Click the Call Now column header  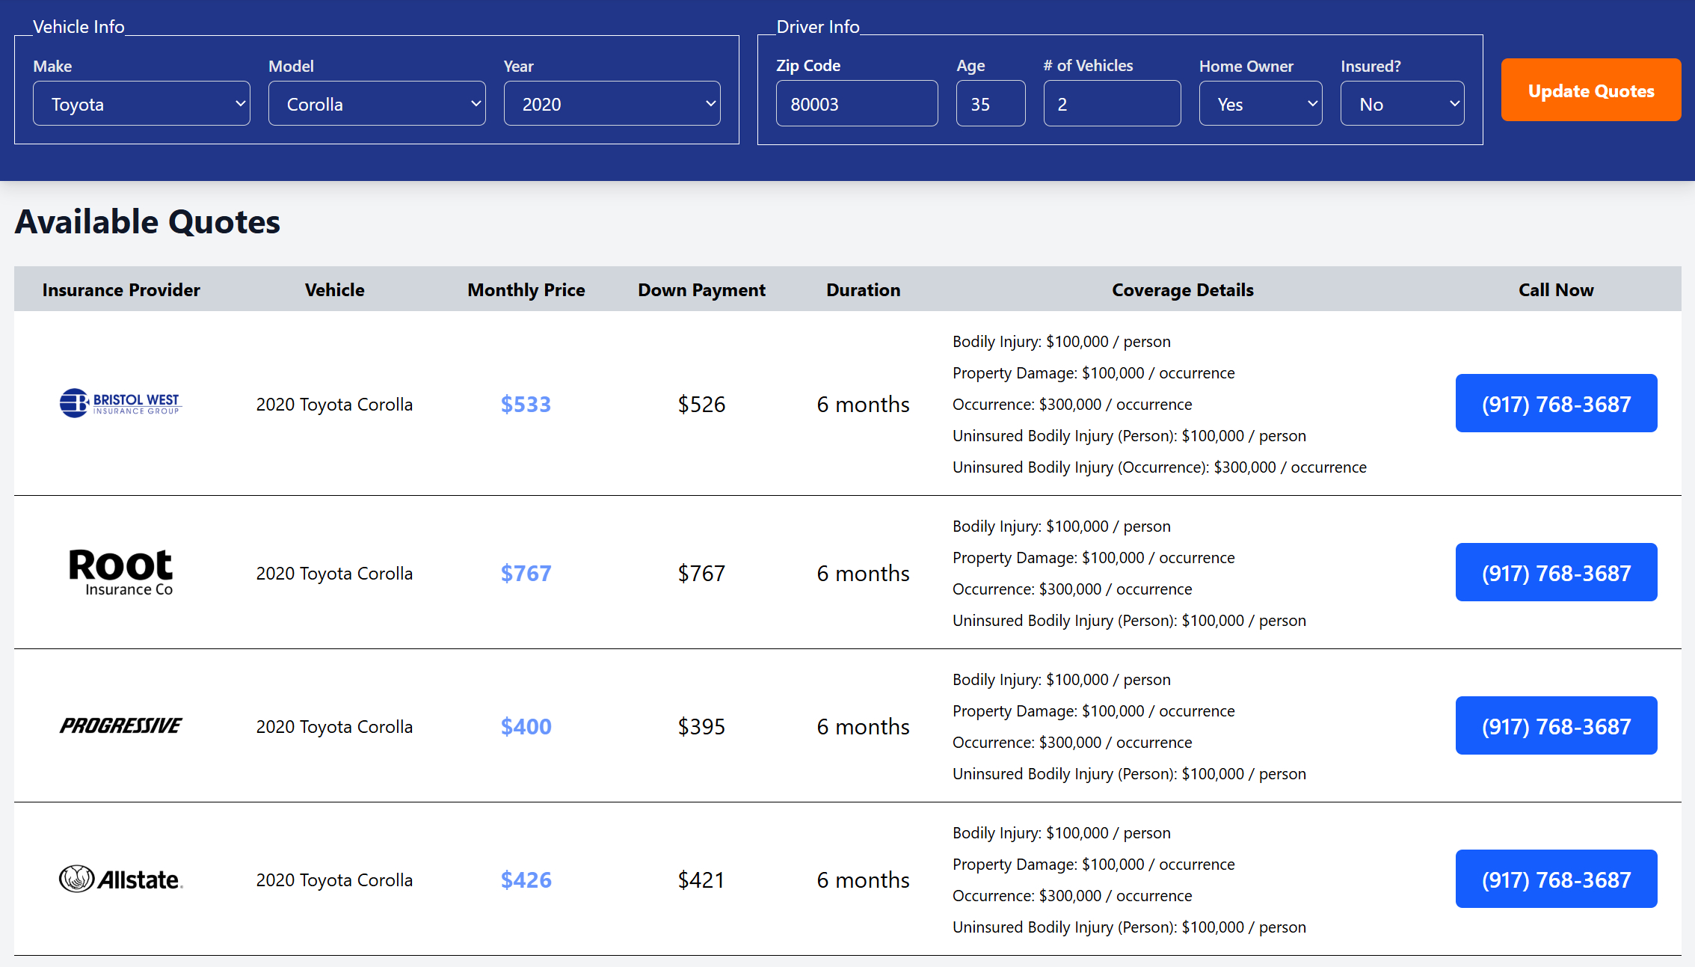(x=1556, y=290)
